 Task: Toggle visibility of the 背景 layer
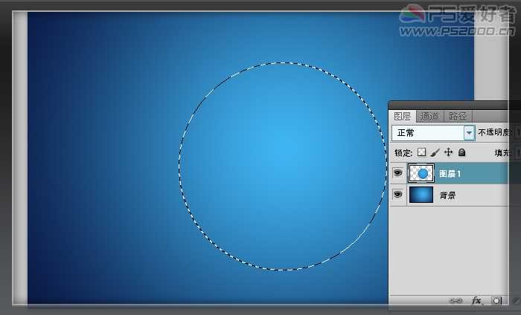398,195
